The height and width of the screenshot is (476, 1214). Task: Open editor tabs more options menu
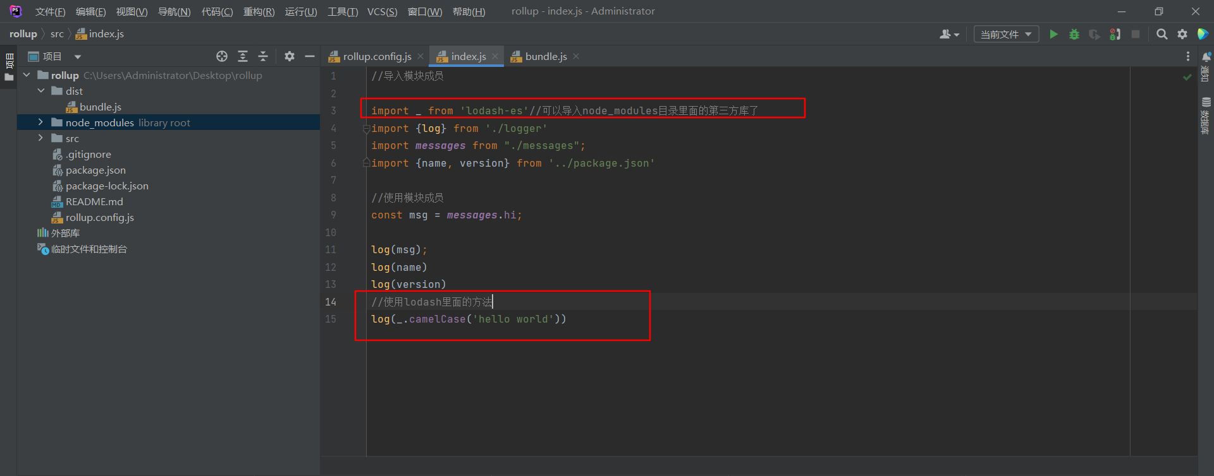(1188, 56)
